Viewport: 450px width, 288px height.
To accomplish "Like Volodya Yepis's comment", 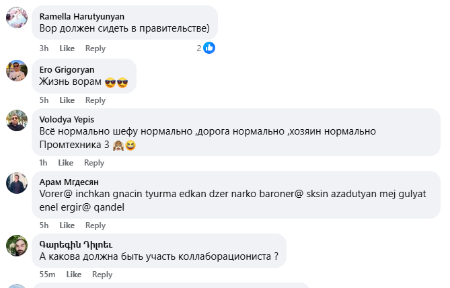I will point(65,163).
